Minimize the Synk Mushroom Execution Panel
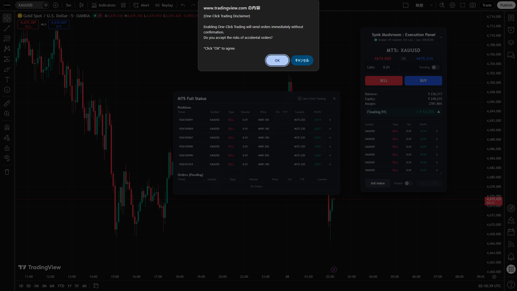 [x=441, y=37]
